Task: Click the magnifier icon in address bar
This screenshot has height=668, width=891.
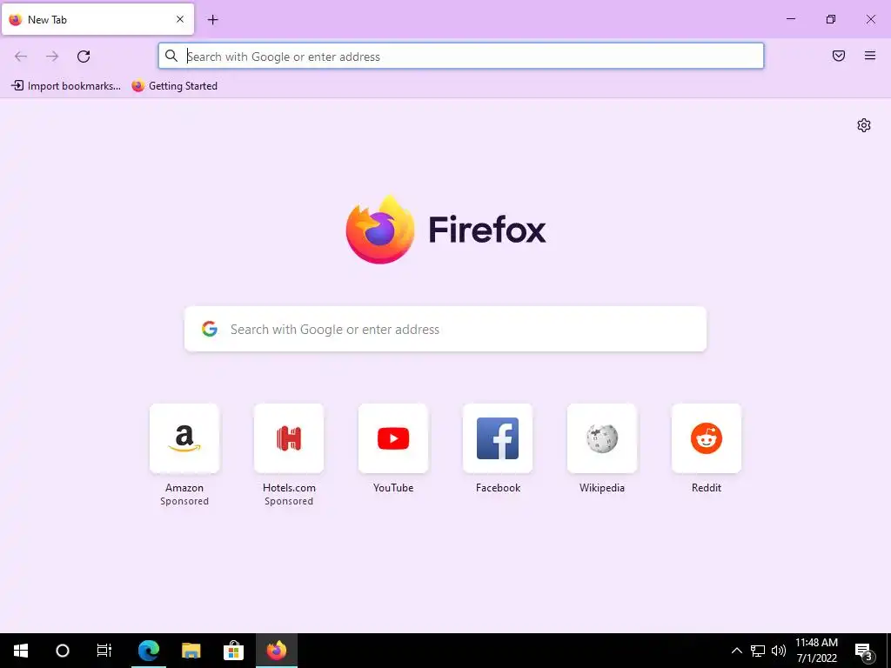Action: (x=171, y=56)
